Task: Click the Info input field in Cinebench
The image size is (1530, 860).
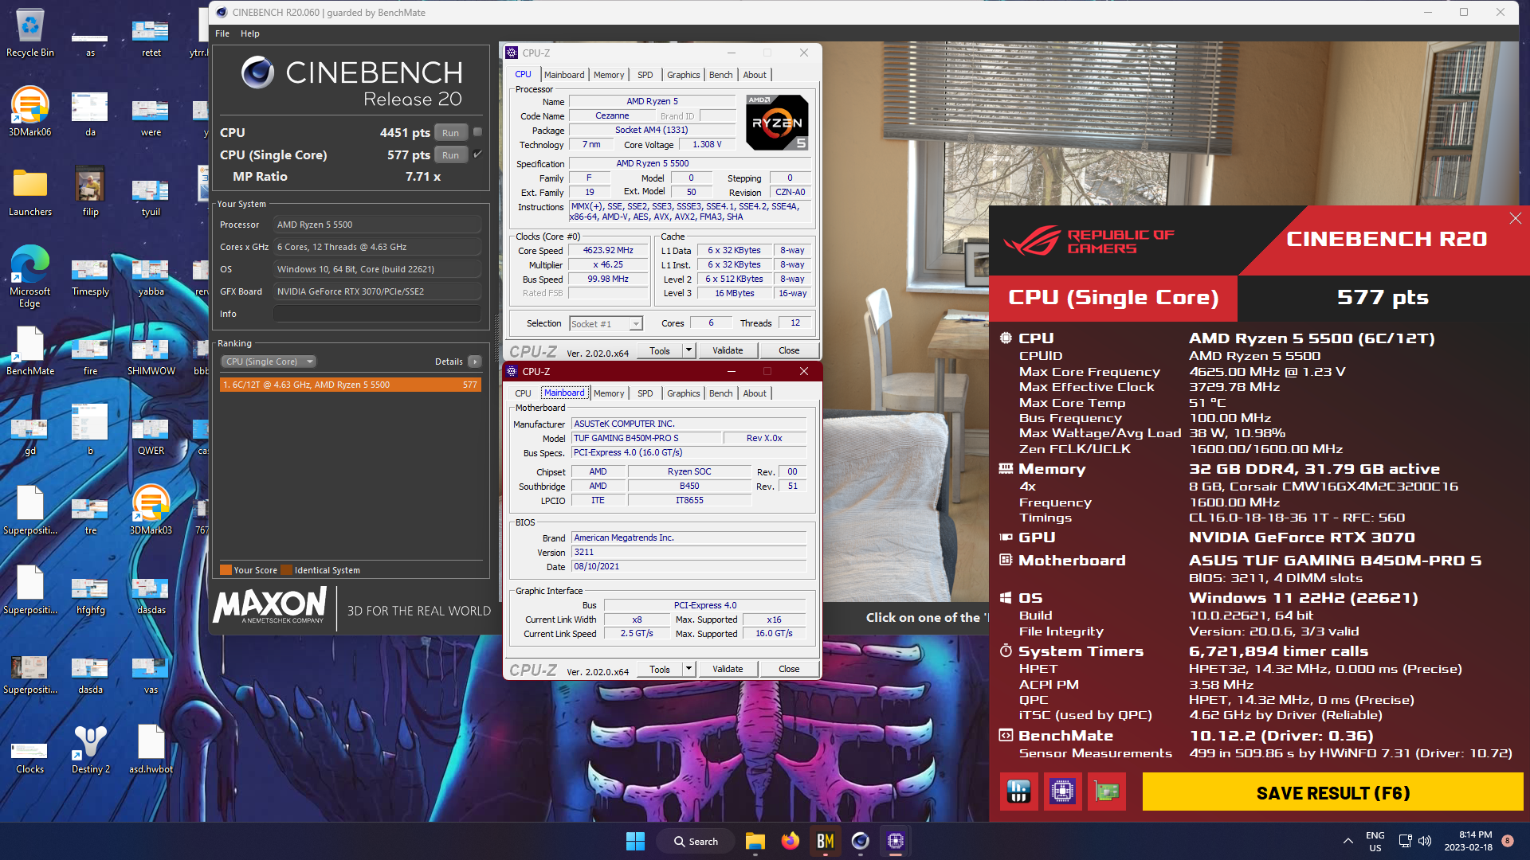Action: (377, 314)
